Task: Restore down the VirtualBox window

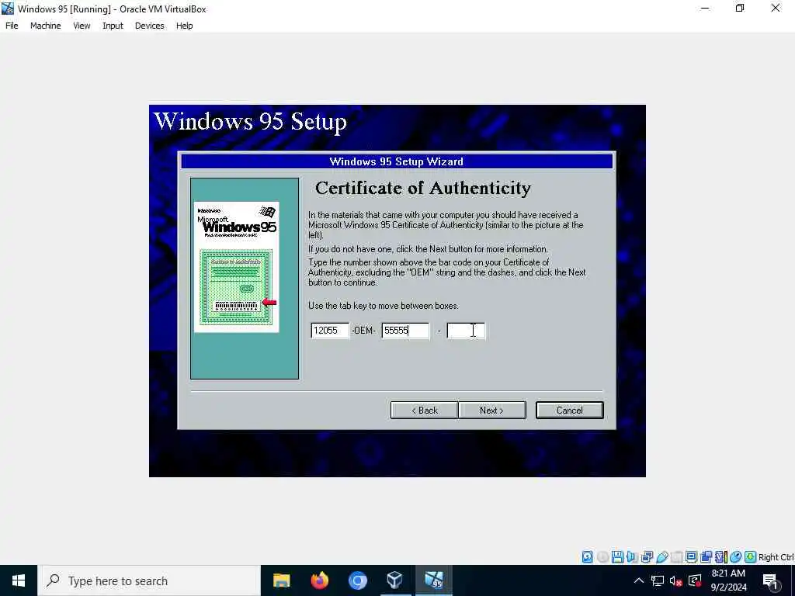Action: (x=740, y=8)
